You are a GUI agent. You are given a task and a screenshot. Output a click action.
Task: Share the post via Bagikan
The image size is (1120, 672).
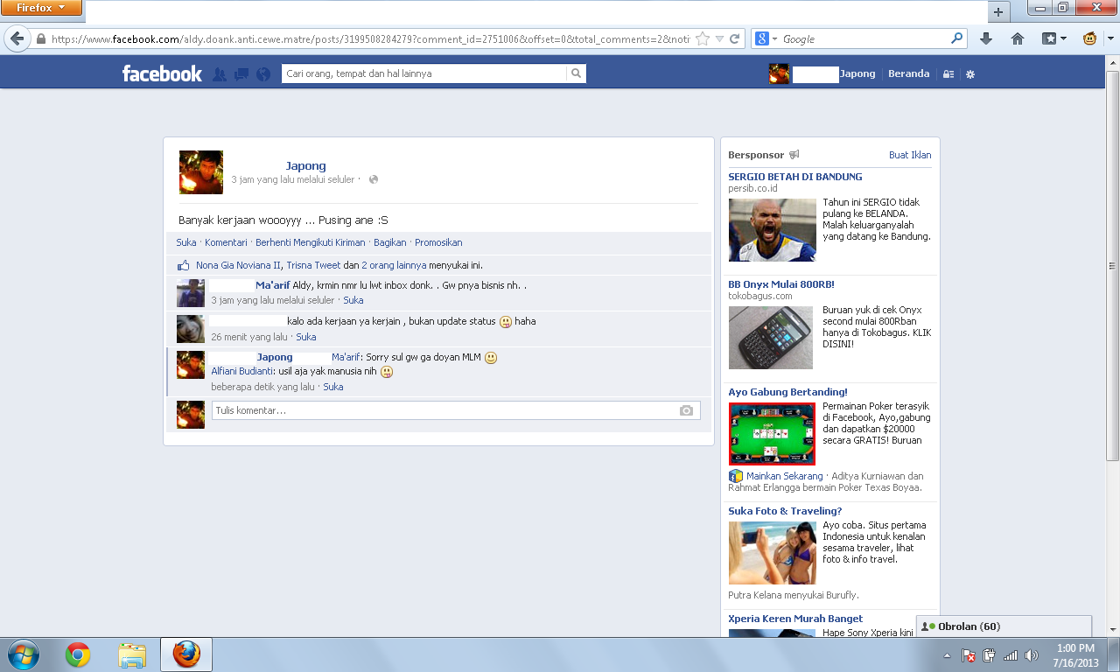[x=390, y=242]
